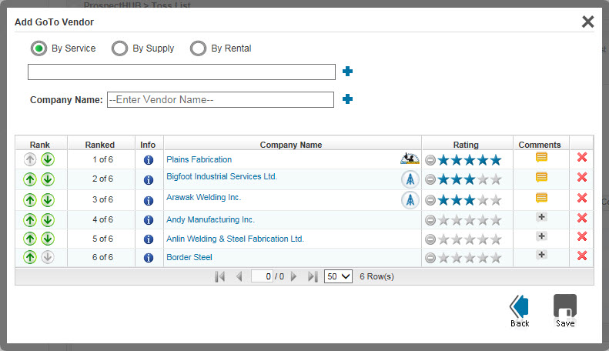609x351 pixels.
Task: Clear rating for Bigfoot Industrial Services
Action: (x=430, y=180)
